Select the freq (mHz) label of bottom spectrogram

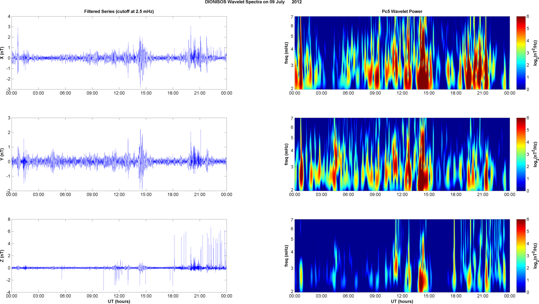click(286, 256)
